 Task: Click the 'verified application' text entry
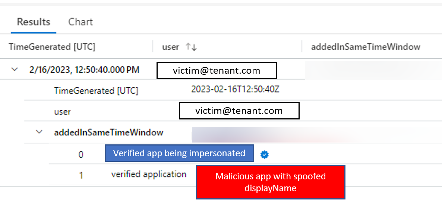(x=149, y=174)
